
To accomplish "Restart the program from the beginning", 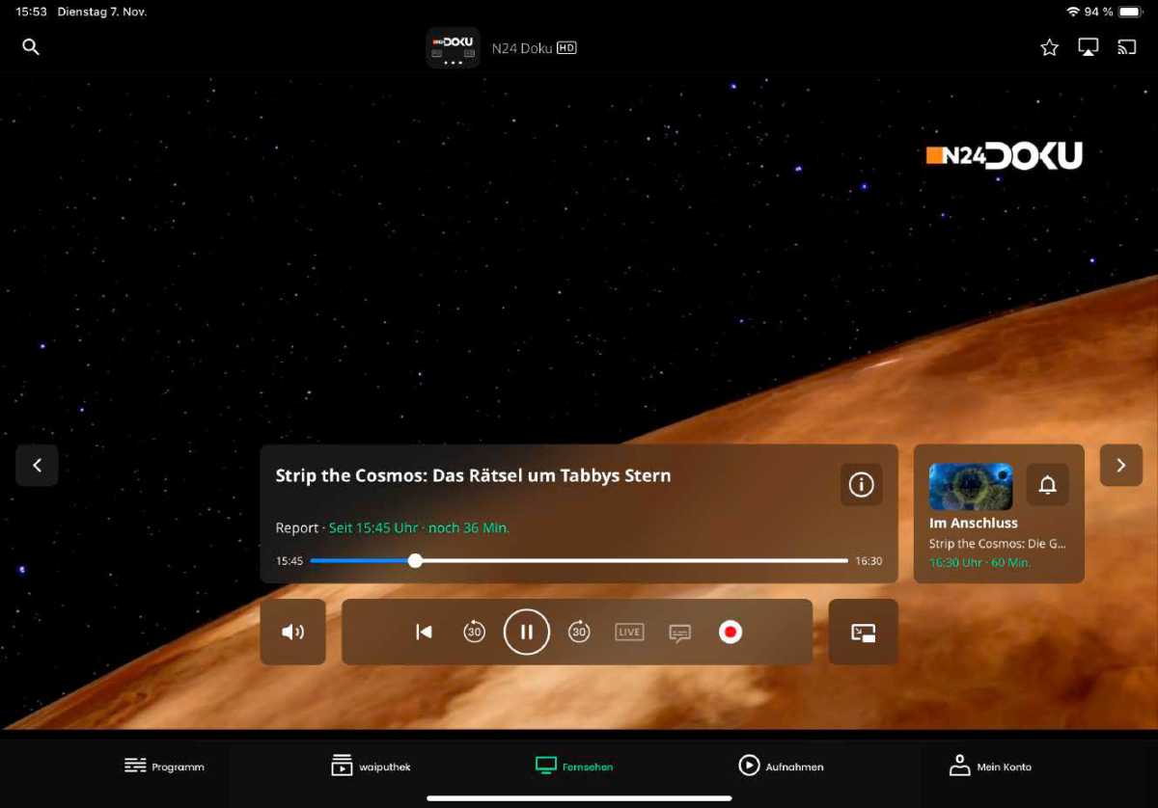I will (x=424, y=632).
